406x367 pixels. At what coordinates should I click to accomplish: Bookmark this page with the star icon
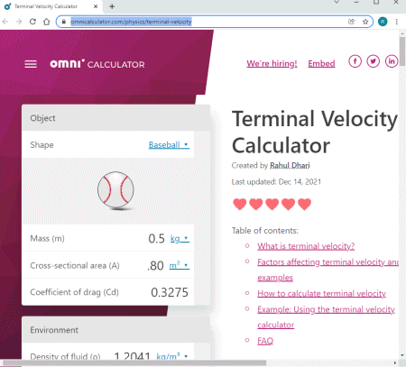pyautogui.click(x=365, y=22)
